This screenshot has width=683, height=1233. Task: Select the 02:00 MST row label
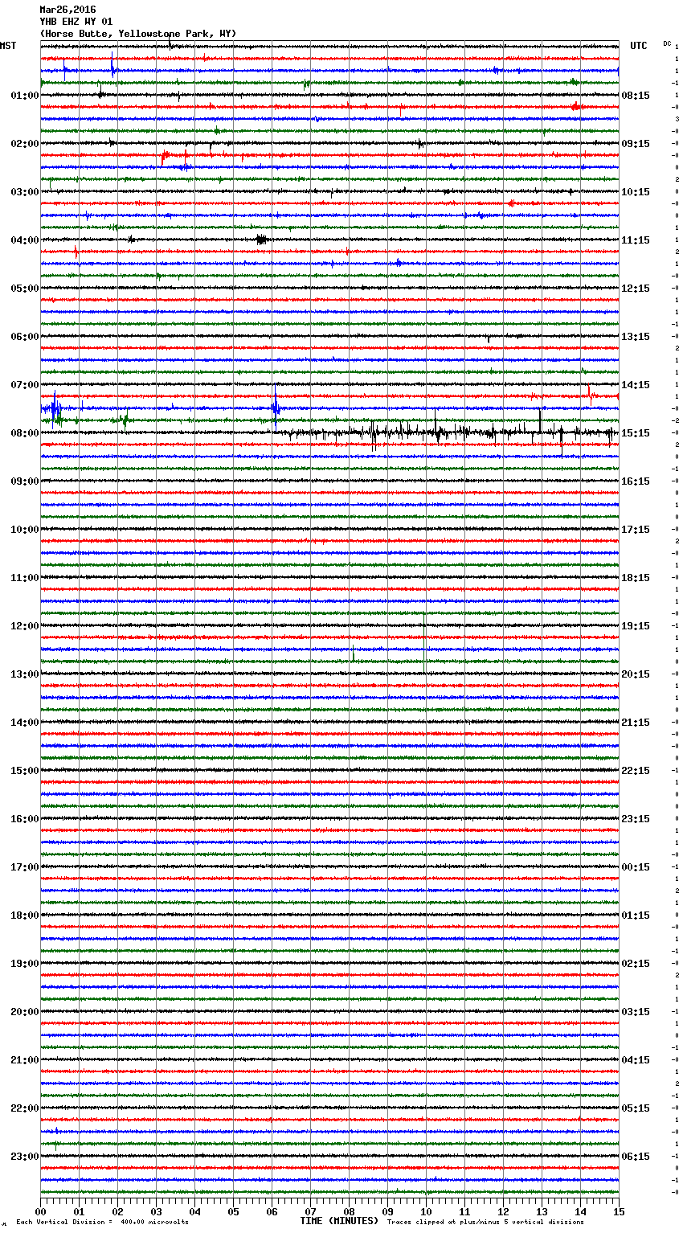click(25, 144)
